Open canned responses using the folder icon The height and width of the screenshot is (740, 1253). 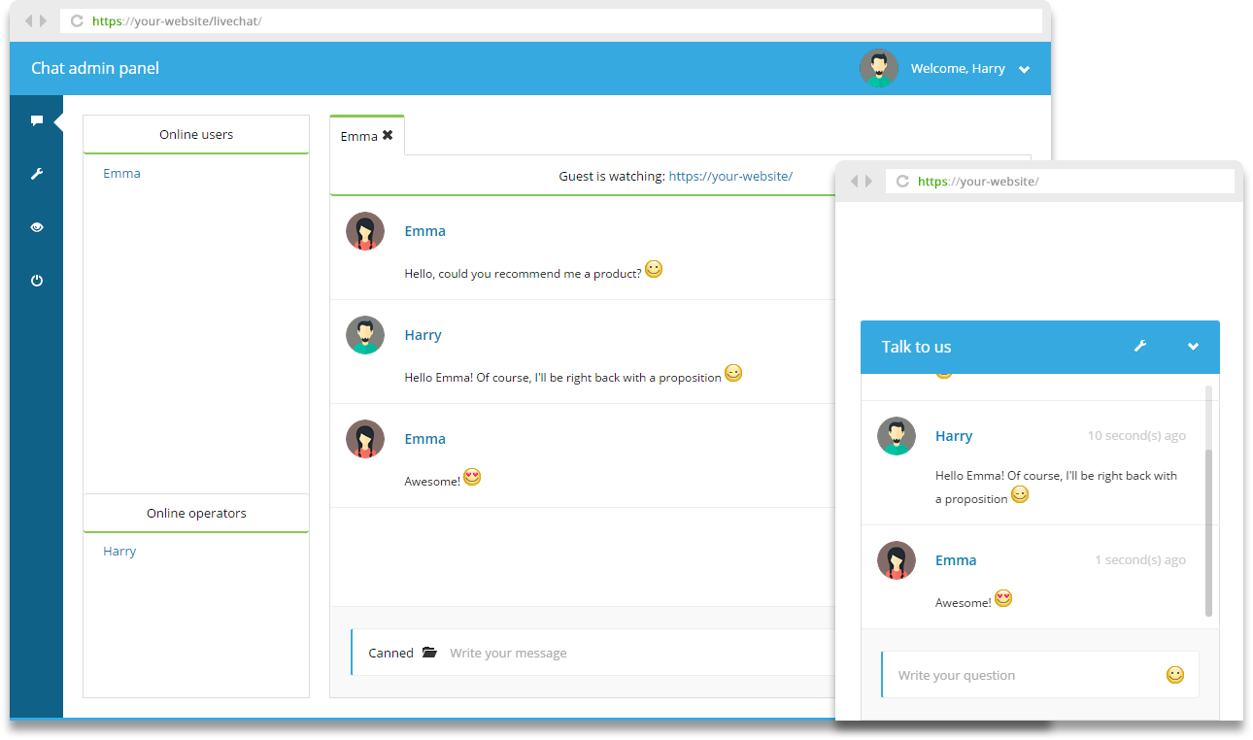coord(428,652)
